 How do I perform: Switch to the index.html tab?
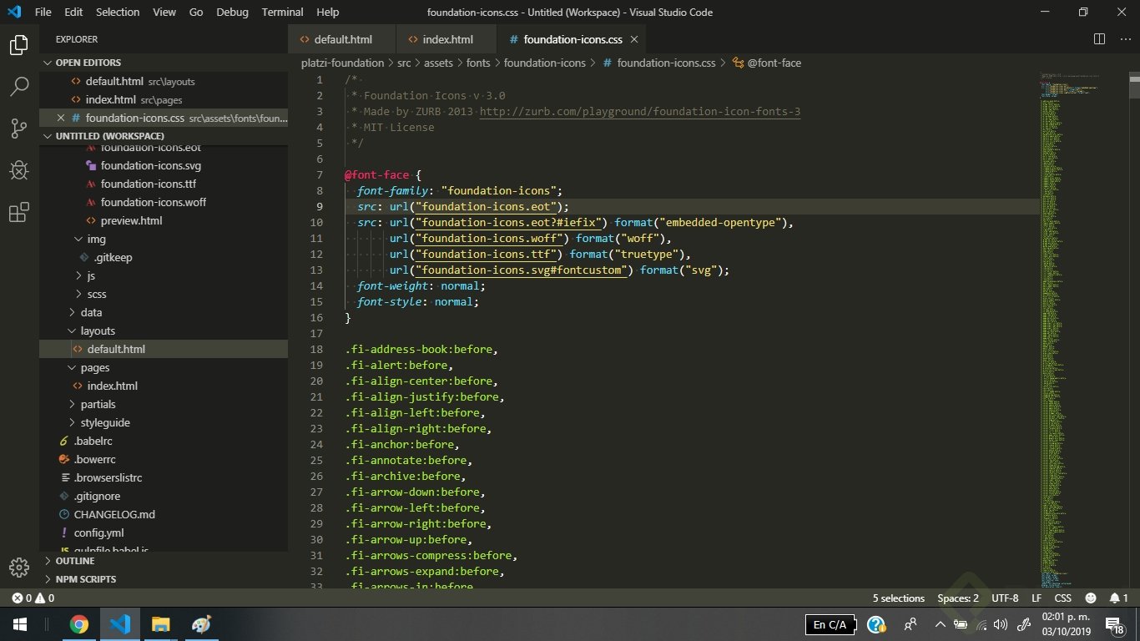pos(447,39)
